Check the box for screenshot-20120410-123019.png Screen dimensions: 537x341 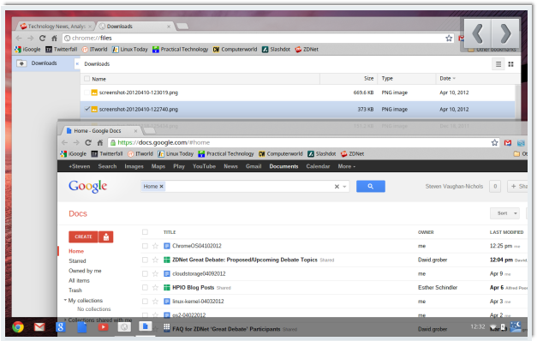click(87, 93)
